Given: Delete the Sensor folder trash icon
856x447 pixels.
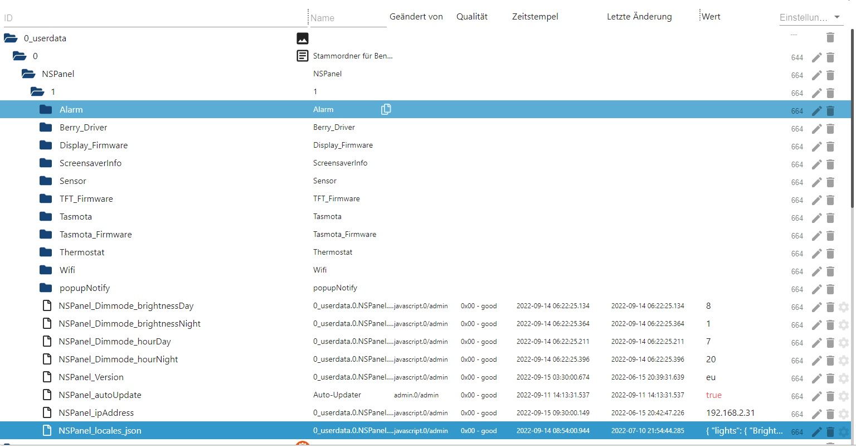Looking at the screenshot, I should [830, 182].
